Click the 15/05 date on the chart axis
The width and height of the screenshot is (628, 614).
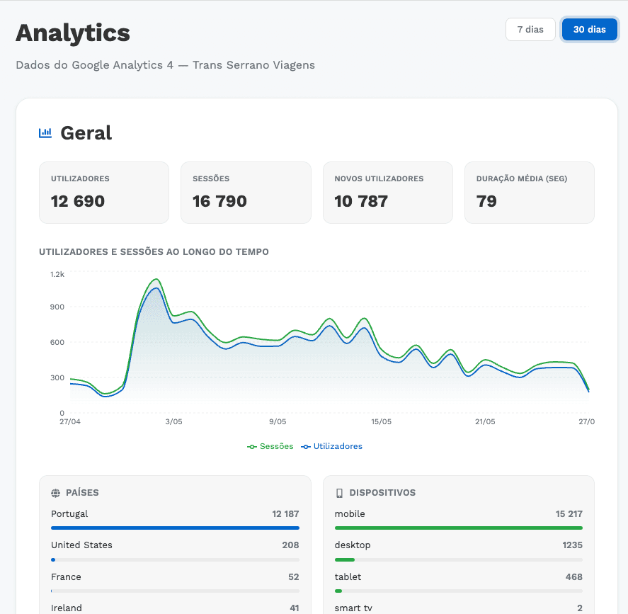coord(382,422)
